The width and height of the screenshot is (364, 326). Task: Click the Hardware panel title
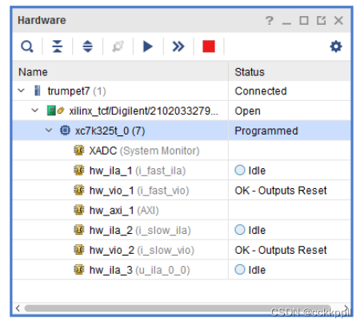coord(42,20)
